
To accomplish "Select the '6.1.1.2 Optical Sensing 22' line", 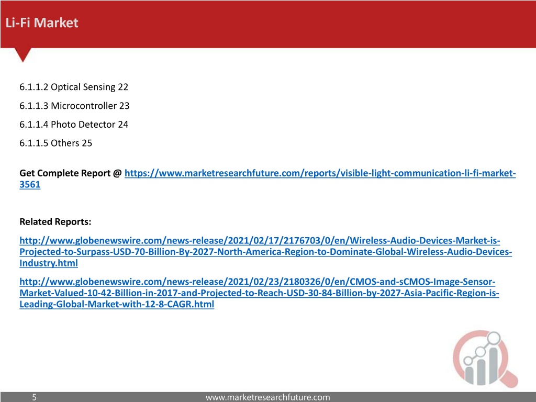I will point(74,87).
